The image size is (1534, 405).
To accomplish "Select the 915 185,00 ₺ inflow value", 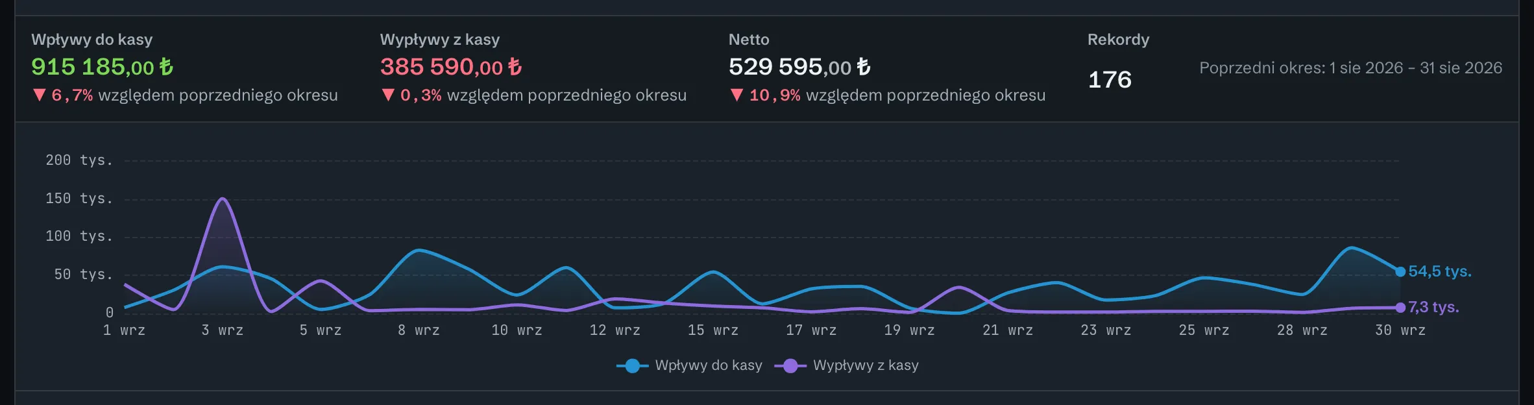I will tap(103, 67).
